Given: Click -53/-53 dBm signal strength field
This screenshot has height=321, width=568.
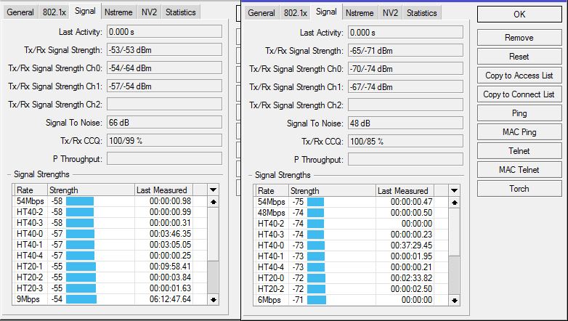Looking at the screenshot, I should pos(164,49).
